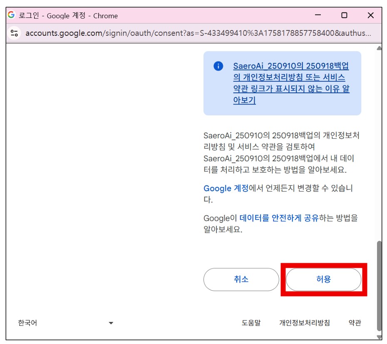Close the Chrome sign-in window
387x344 pixels.
(370, 15)
